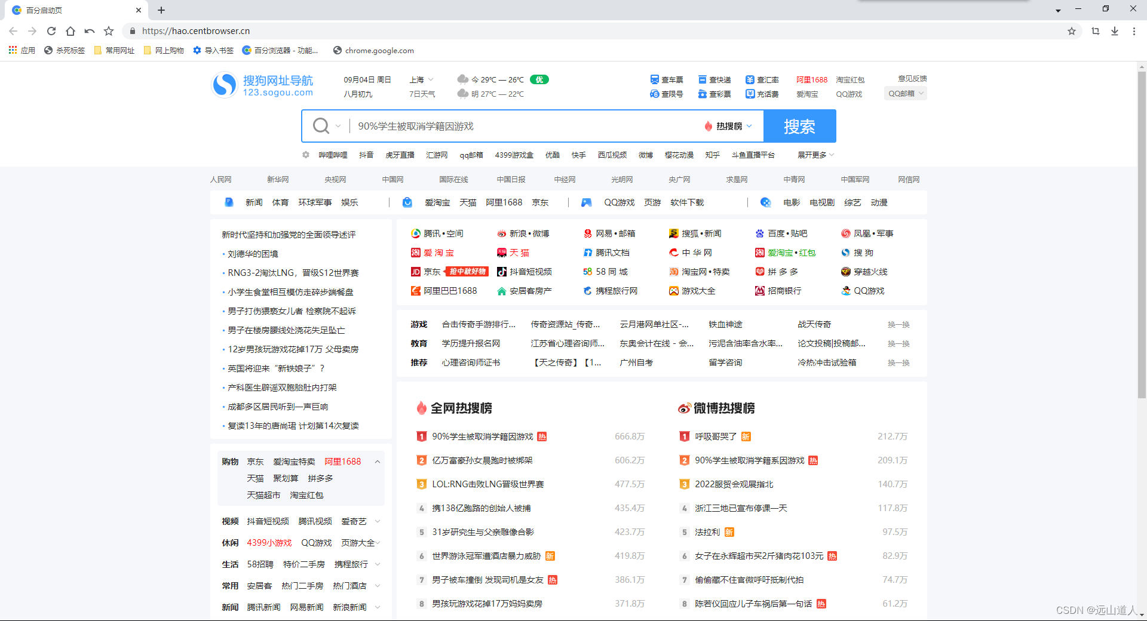Open headline 刘德华的困境
The height and width of the screenshot is (621, 1147).
(253, 254)
